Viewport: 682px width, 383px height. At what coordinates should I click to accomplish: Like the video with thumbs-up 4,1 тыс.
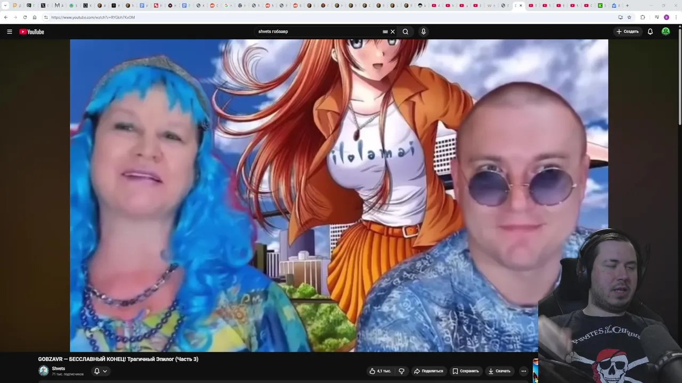(380, 371)
